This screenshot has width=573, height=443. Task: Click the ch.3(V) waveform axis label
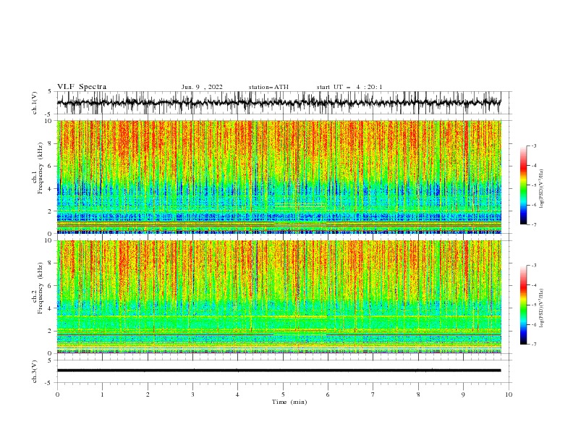tap(35, 371)
